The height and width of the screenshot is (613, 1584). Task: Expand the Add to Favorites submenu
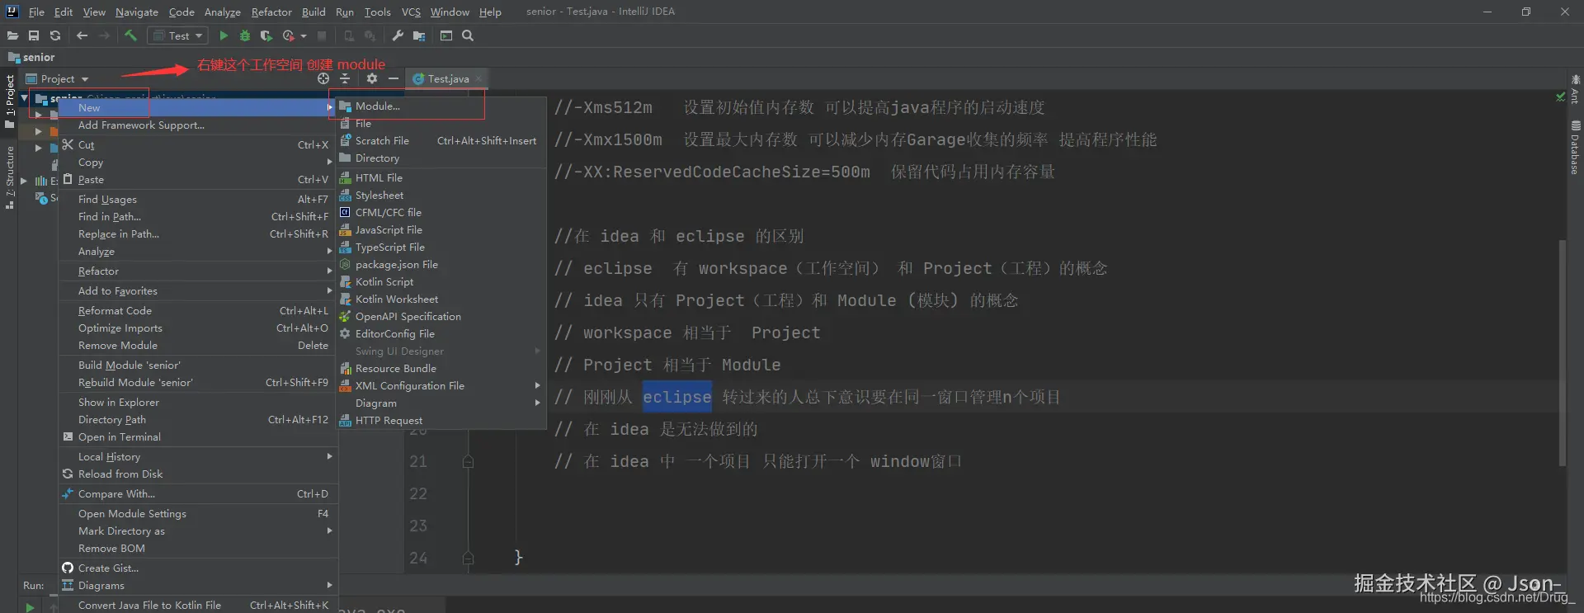(197, 290)
